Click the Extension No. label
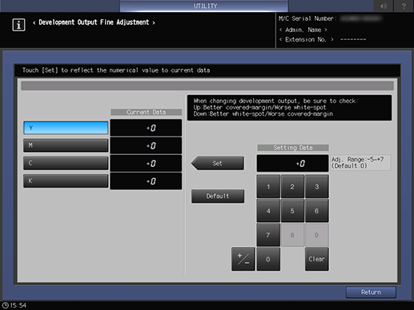 tap(306, 39)
